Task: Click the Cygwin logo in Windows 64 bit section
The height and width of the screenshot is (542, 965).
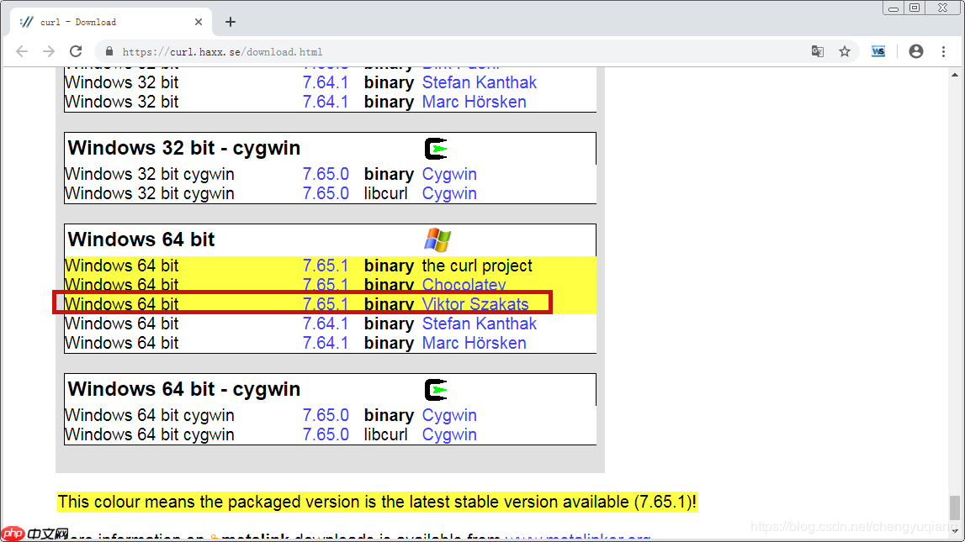Action: tap(436, 390)
